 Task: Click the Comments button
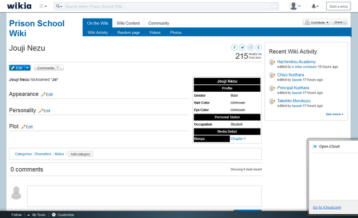tap(49, 68)
